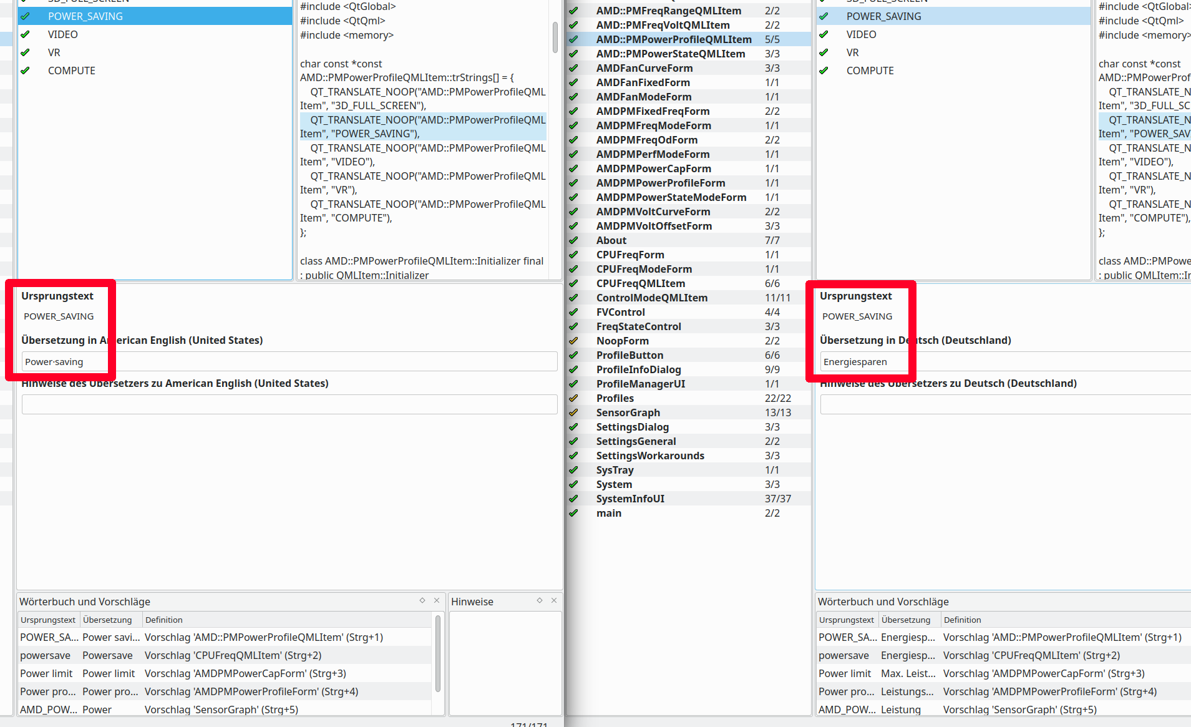Select the SettingsGeneral context
Viewport: 1191px width, 727px height.
688,441
